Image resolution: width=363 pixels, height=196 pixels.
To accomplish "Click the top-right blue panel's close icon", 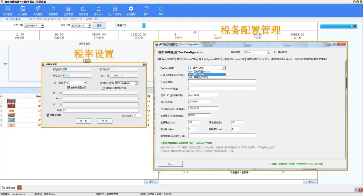I will pos(355,26).
